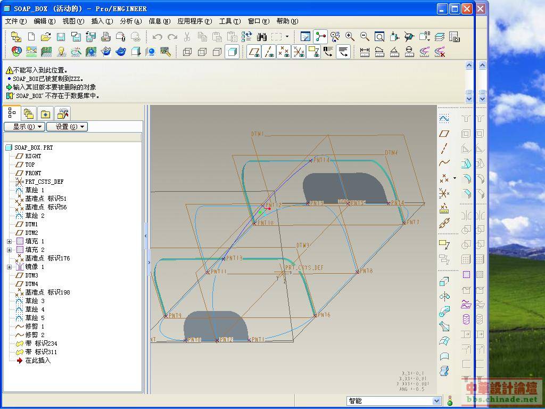This screenshot has width=545, height=409.
Task: Click message area scroll up arrow
Action: coord(469,66)
